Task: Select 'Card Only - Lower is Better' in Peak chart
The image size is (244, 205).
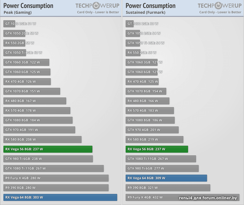Action: click(98, 12)
